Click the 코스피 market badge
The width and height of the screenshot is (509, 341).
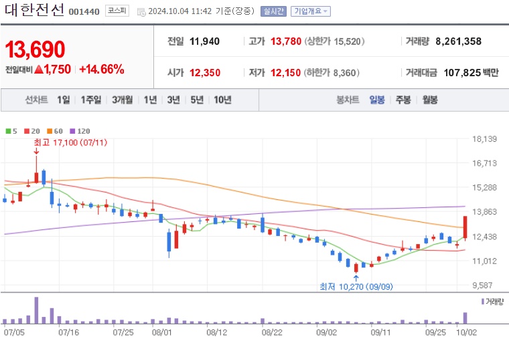pyautogui.click(x=117, y=11)
